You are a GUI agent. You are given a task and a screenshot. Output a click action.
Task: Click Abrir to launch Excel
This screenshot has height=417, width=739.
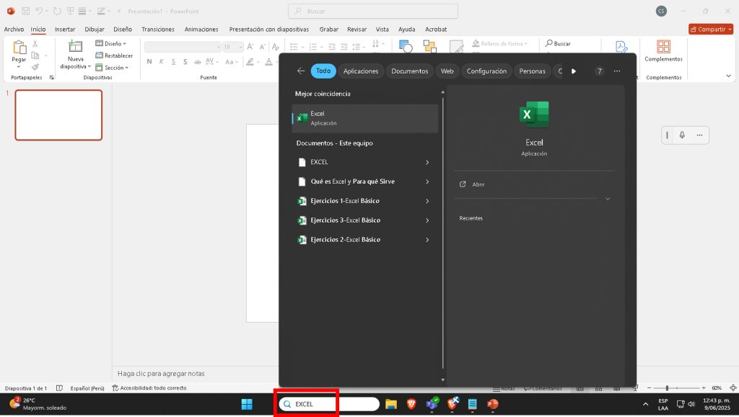[478, 184]
